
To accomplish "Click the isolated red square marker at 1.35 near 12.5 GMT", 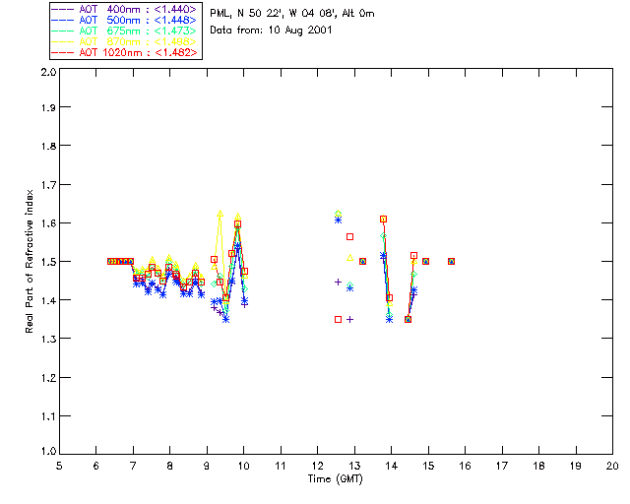I will click(x=338, y=320).
